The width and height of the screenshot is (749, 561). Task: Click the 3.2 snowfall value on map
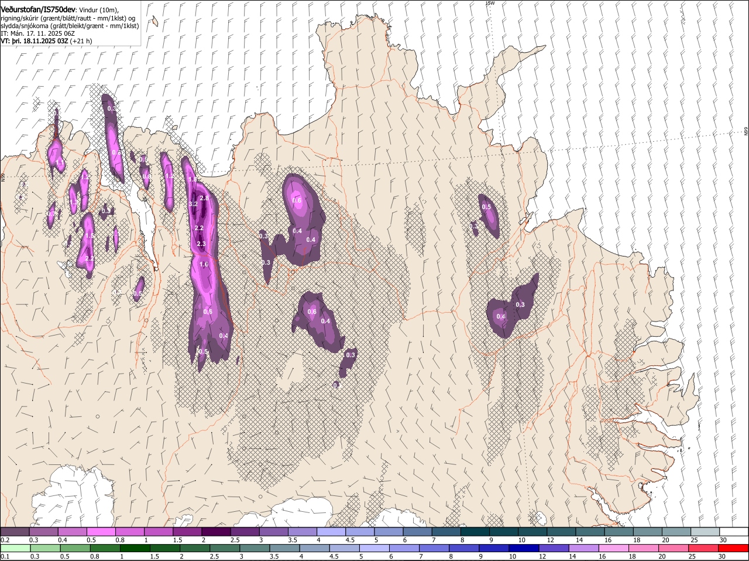[x=194, y=204]
